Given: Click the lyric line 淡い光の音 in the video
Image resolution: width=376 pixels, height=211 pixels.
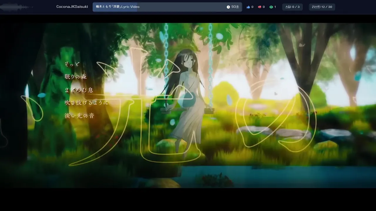Looking at the screenshot, I should (x=79, y=116).
